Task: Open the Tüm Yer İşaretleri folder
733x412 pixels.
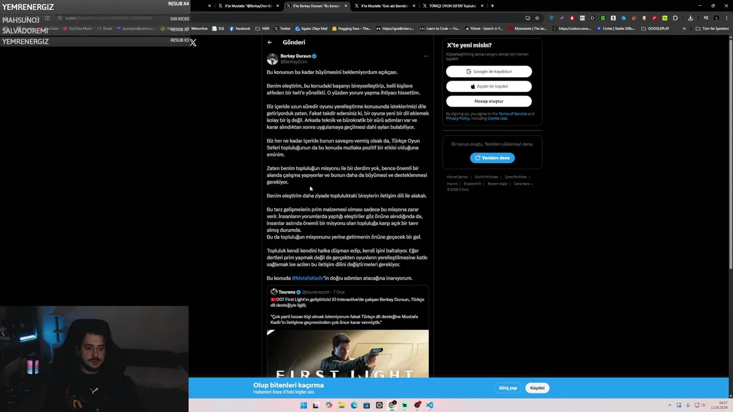Action: [712, 29]
